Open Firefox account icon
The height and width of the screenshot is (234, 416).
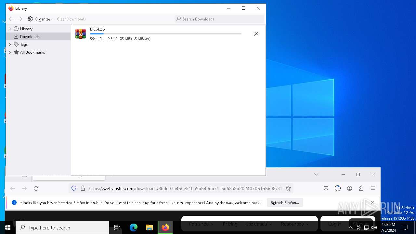[x=349, y=188]
